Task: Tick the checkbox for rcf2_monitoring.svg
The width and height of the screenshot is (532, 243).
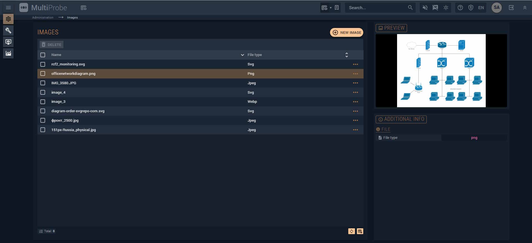Action: point(43,64)
